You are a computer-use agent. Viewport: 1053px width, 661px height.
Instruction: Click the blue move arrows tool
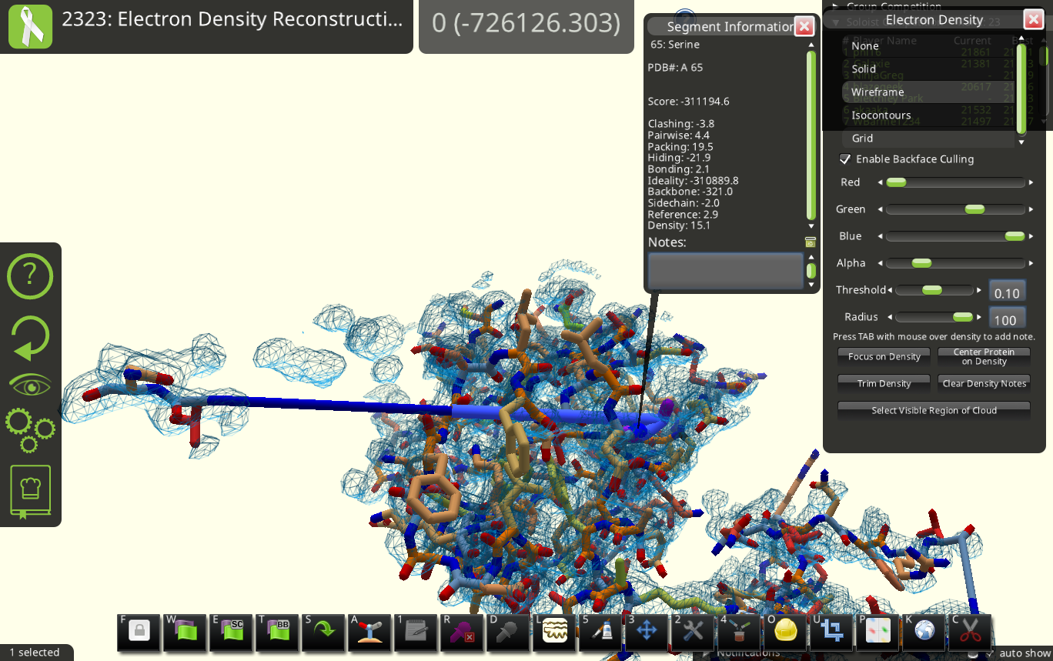click(647, 632)
